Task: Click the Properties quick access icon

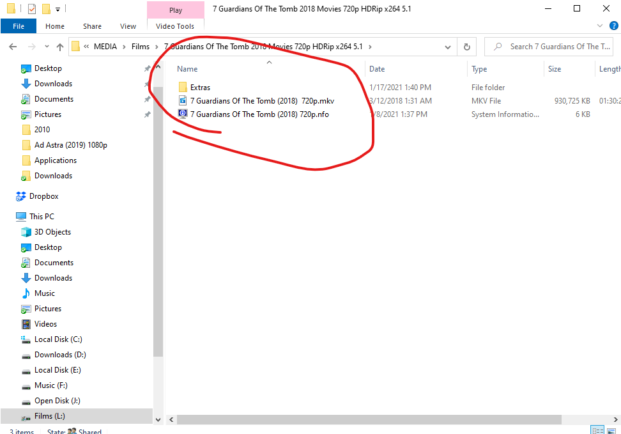Action: click(32, 8)
